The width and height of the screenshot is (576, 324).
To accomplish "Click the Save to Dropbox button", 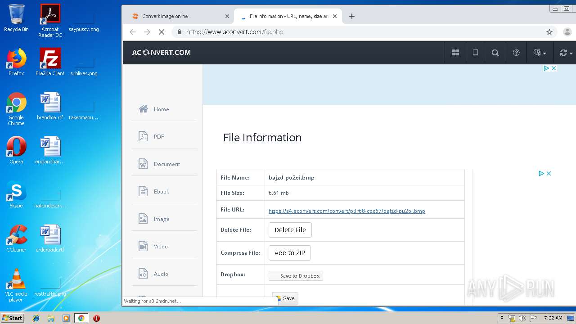I will click(x=296, y=276).
